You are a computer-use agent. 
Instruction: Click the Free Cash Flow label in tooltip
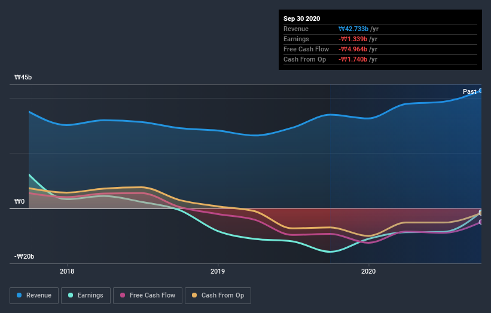pyautogui.click(x=306, y=49)
